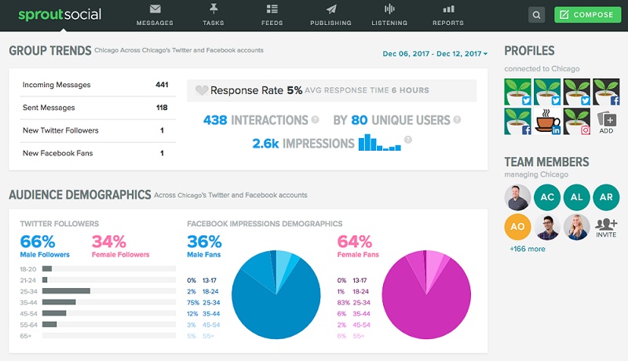Click the 35-44 Twitter followers bar
Screen dimensions: 628x361
[x=59, y=302]
